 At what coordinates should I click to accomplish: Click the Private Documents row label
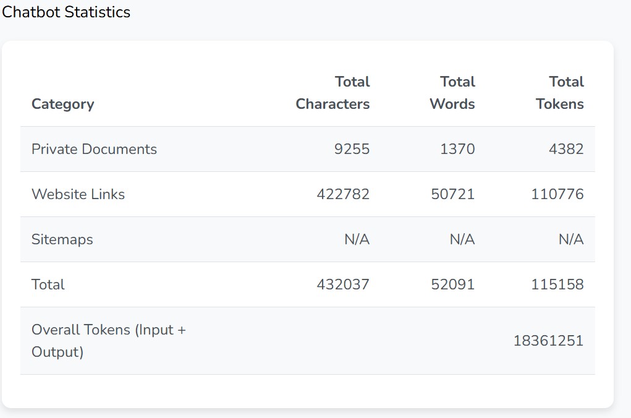coord(94,149)
